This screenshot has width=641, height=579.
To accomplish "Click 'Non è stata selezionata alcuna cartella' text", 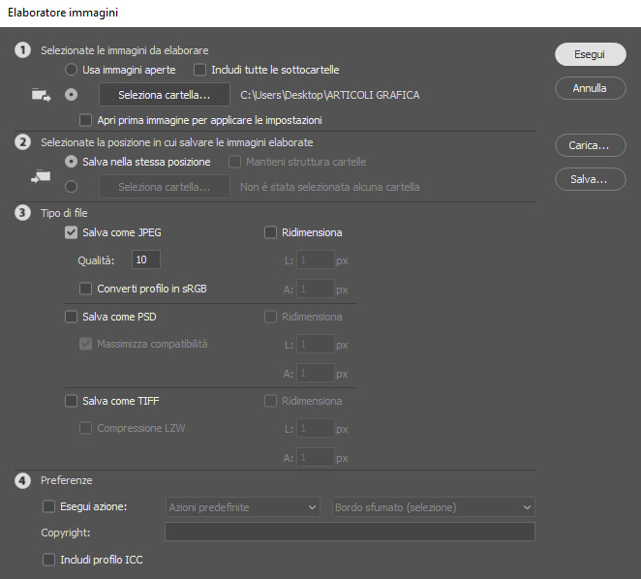I will point(330,187).
